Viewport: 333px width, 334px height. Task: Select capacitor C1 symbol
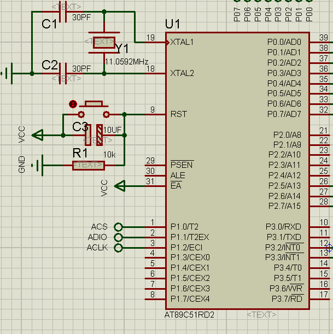(x=63, y=12)
